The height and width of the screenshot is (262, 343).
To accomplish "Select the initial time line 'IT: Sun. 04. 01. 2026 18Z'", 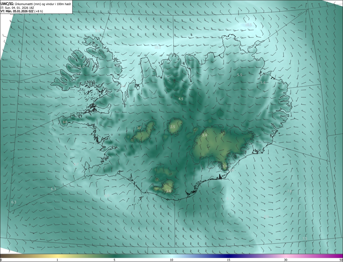I will (x=17, y=8).
